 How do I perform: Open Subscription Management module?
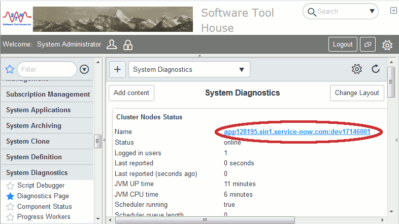47,94
